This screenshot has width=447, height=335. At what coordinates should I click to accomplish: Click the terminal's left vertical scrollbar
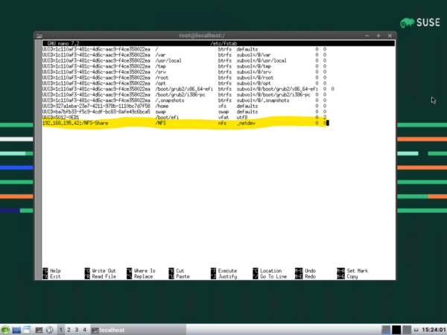click(38, 159)
